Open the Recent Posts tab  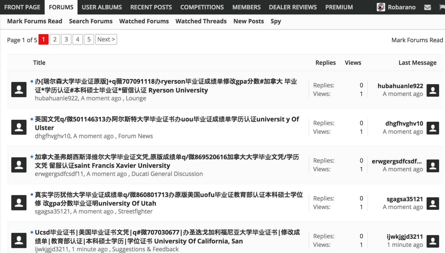coord(151,7)
